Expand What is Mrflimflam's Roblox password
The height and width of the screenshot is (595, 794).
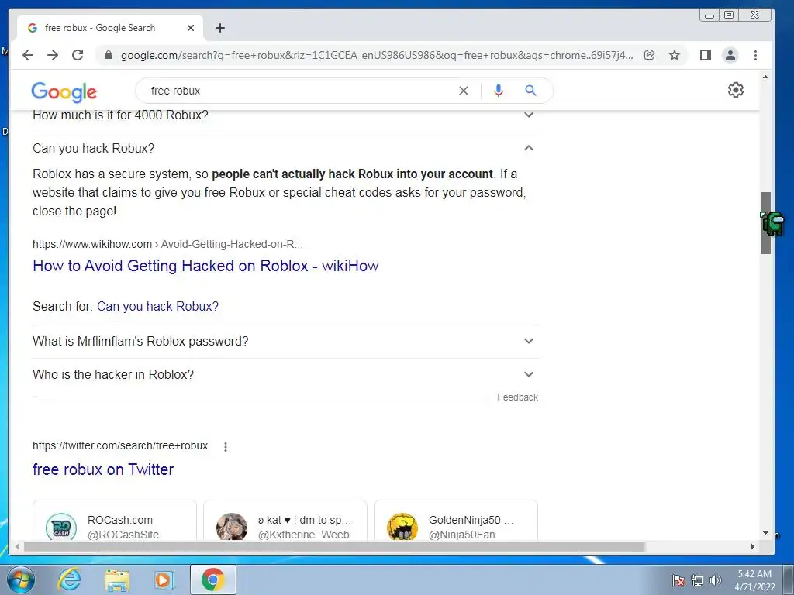coord(285,341)
